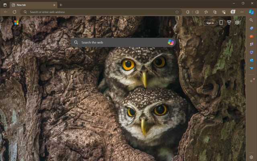
Task: Open the profile avatar menu
Action: tap(233, 12)
